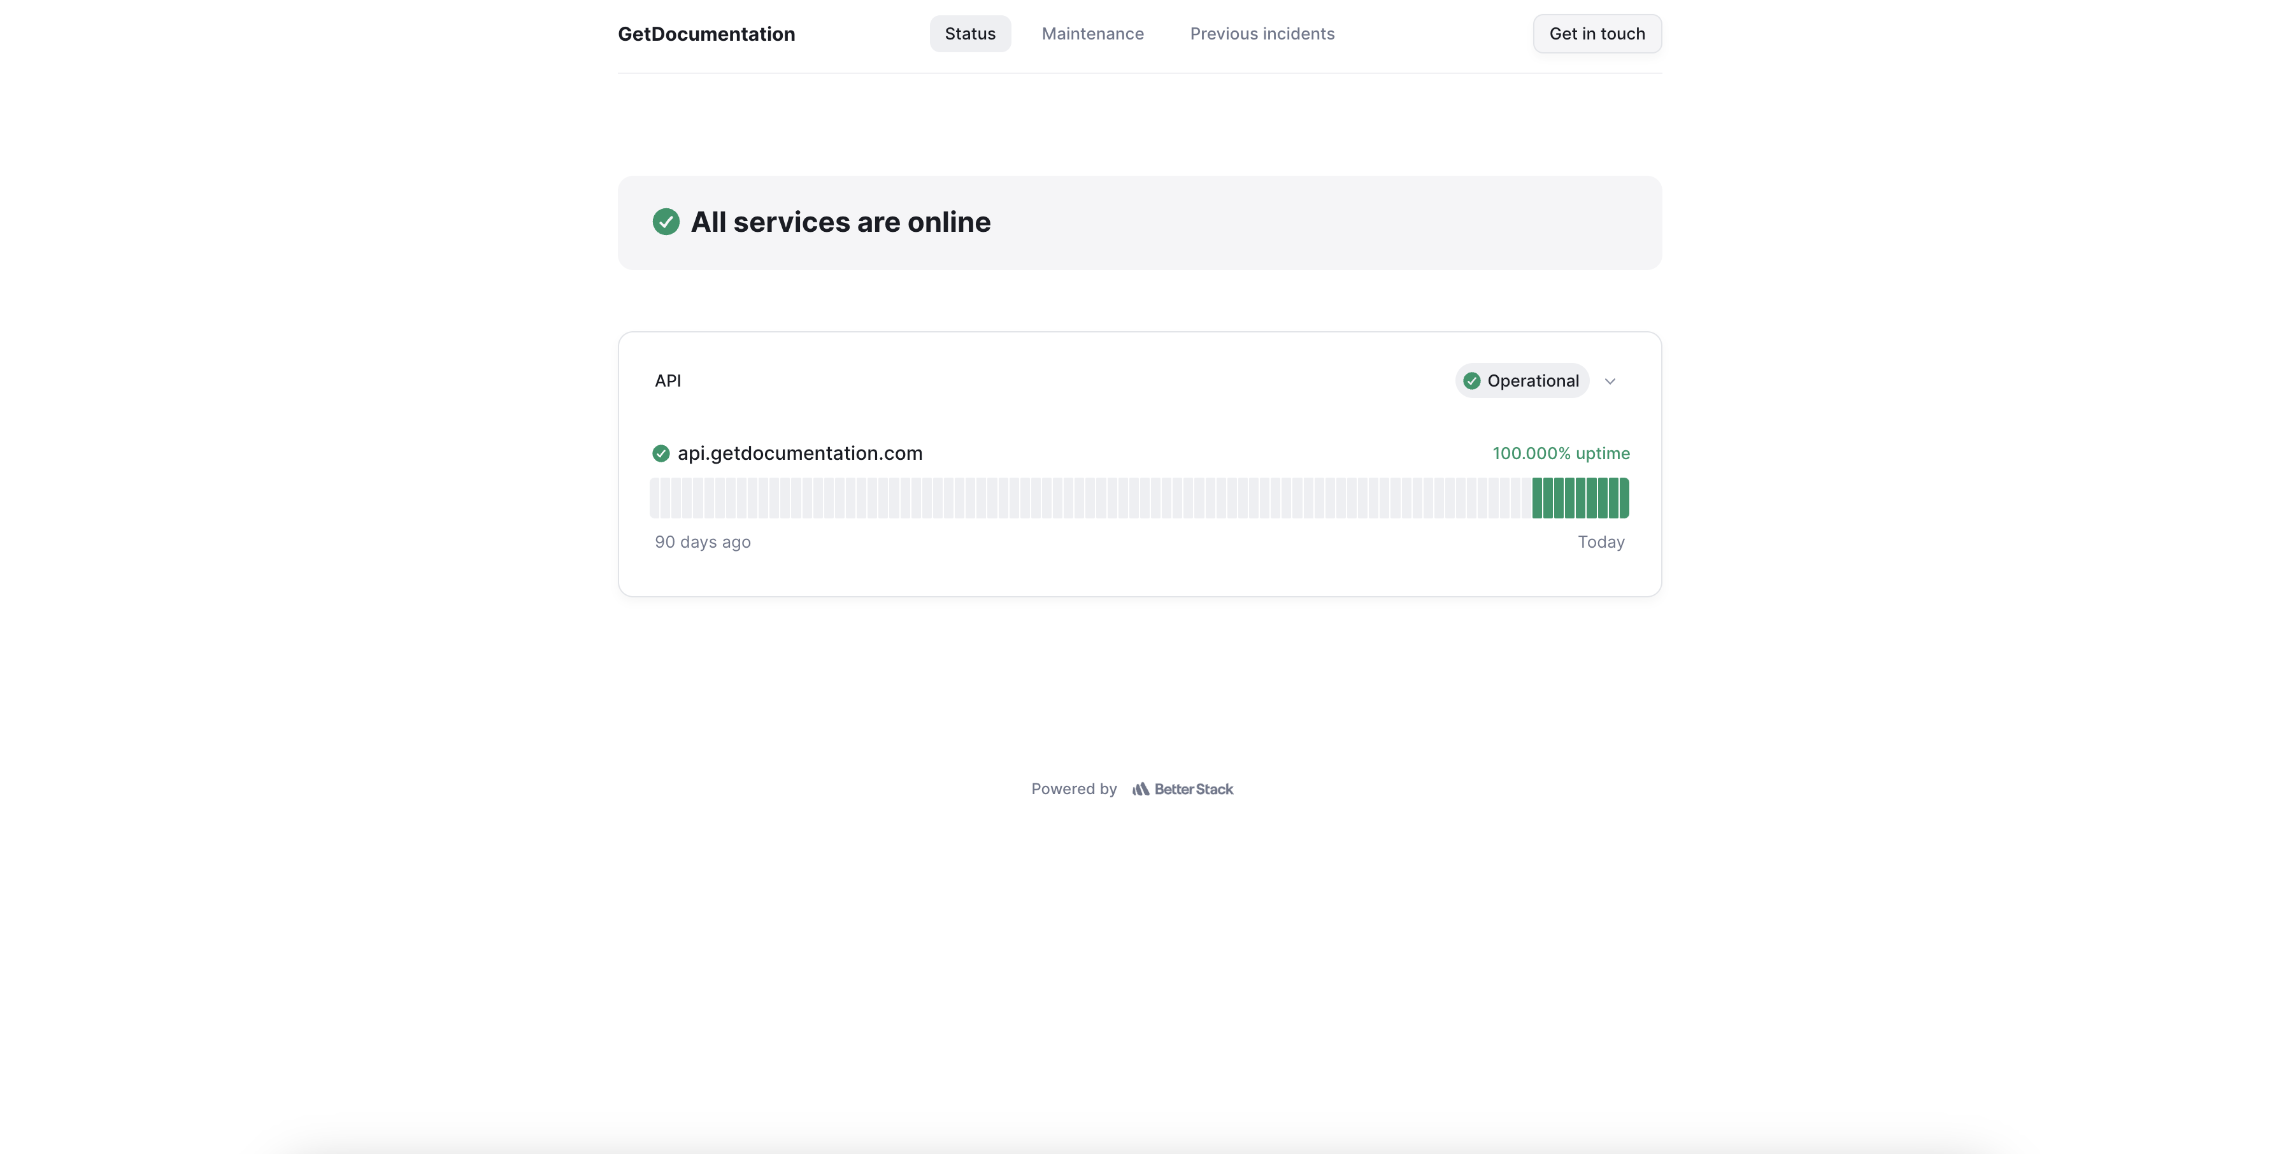Viewport: 2279px width, 1154px height.
Task: Click green checkmark beside All services are online
Action: (x=666, y=222)
